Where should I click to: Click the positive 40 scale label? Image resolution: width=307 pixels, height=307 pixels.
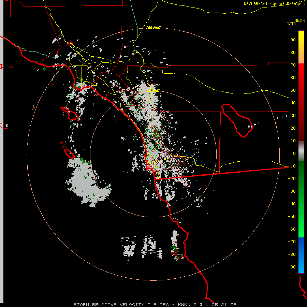click(293, 103)
